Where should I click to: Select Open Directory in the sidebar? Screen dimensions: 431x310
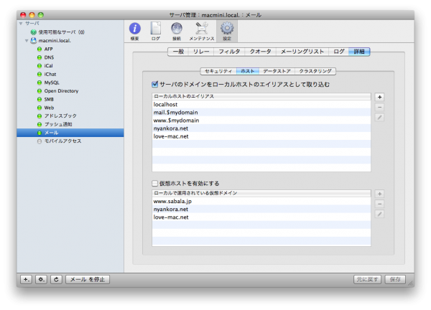tap(70, 91)
